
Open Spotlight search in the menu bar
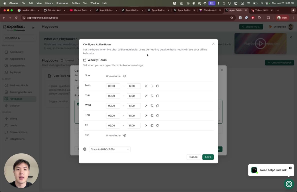click(x=261, y=3)
